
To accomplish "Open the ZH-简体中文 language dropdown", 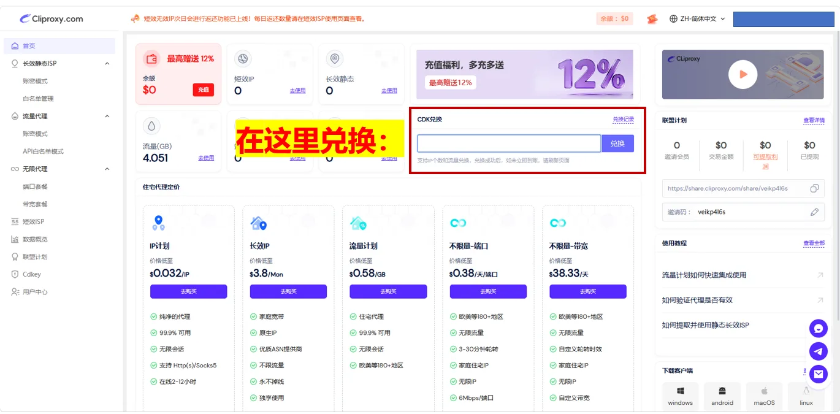I will coord(698,19).
